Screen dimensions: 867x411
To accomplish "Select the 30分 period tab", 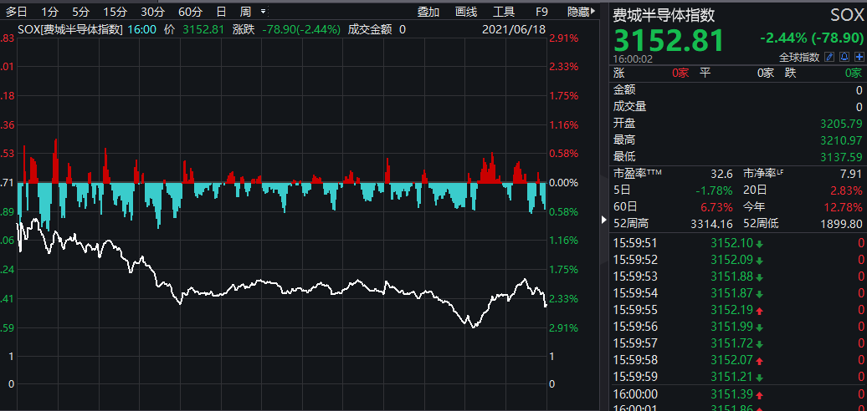I will [x=152, y=12].
